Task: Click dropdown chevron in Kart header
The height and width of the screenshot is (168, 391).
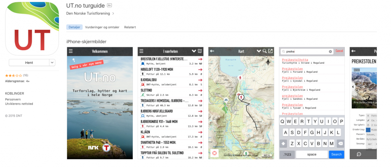Action: tap(259, 51)
